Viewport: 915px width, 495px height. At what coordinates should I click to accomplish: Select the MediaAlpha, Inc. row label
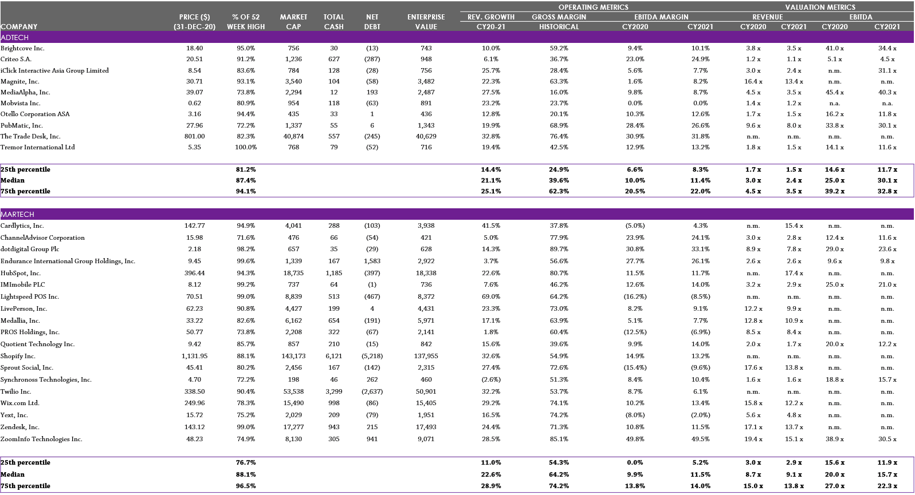25,92
